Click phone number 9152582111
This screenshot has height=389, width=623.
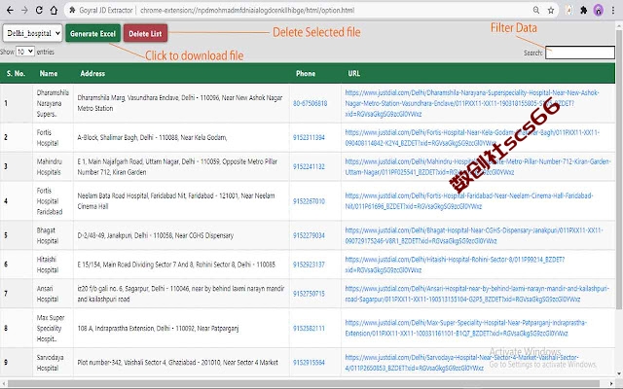(309, 329)
